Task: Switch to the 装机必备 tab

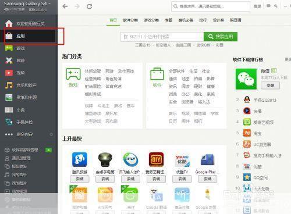Action: point(186,20)
